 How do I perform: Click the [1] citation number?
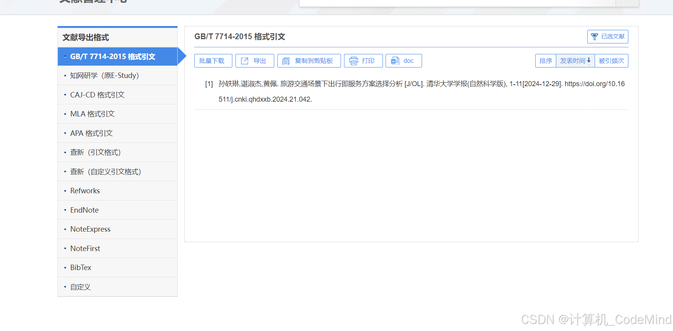pos(209,84)
